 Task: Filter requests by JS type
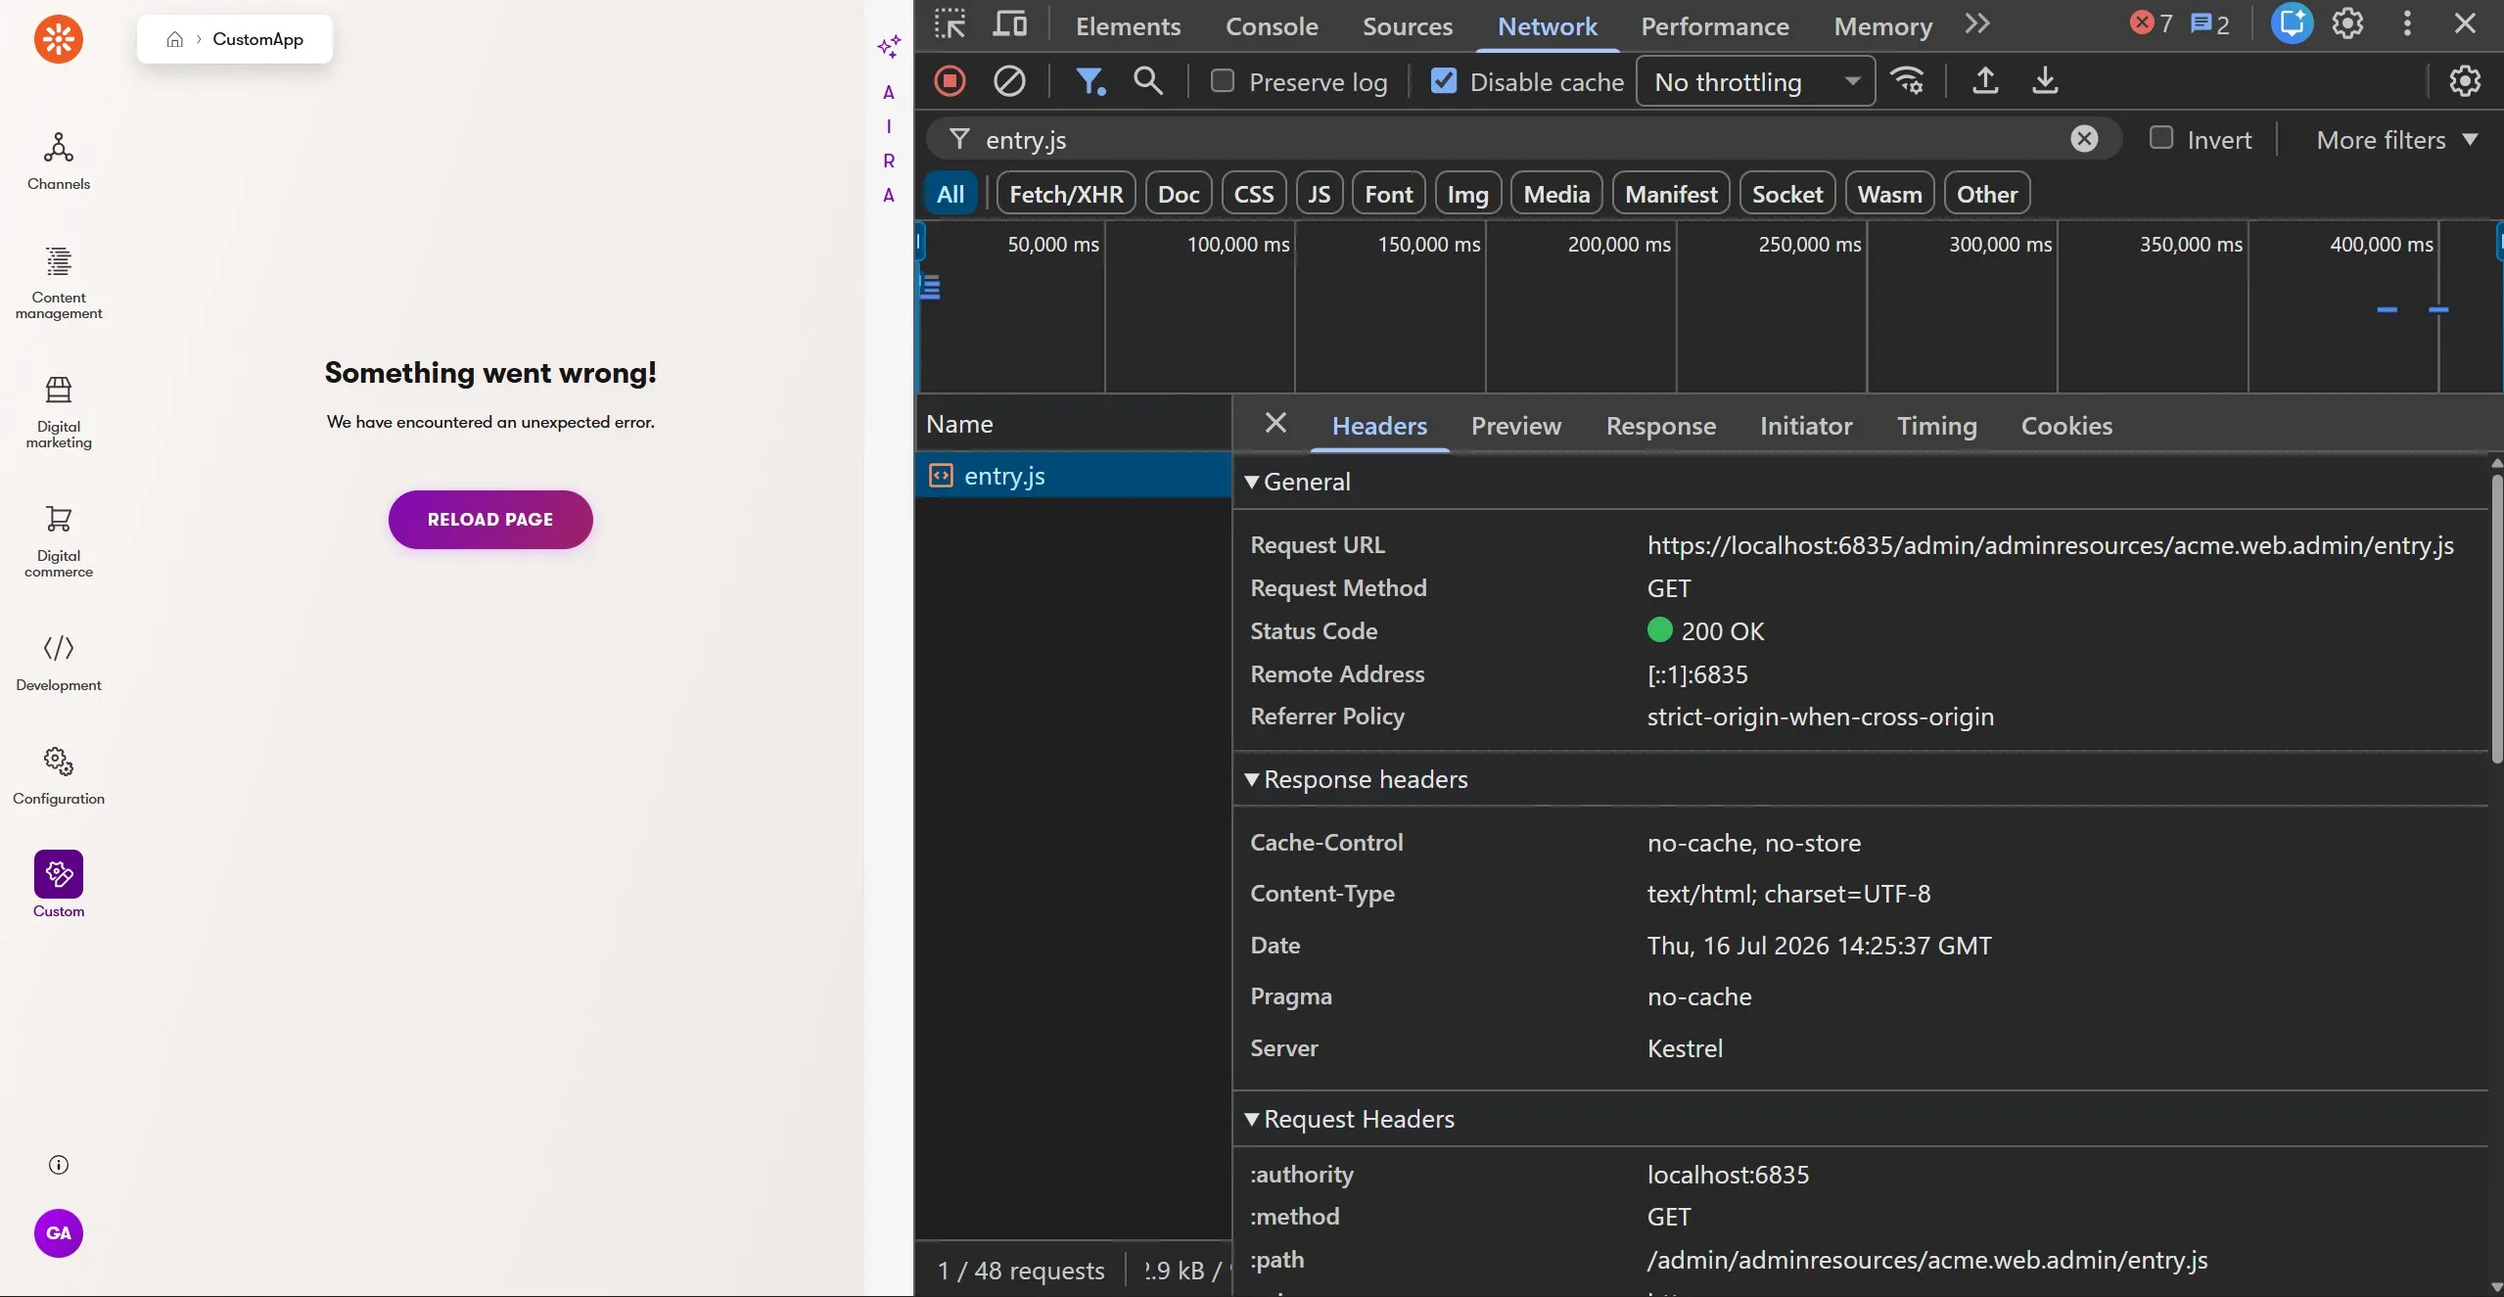pyautogui.click(x=1320, y=194)
